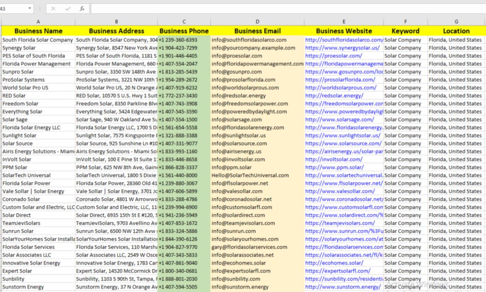Viewport: 486px width, 292px height.
Task: Select the RED Solar name cell
Action: (38, 96)
